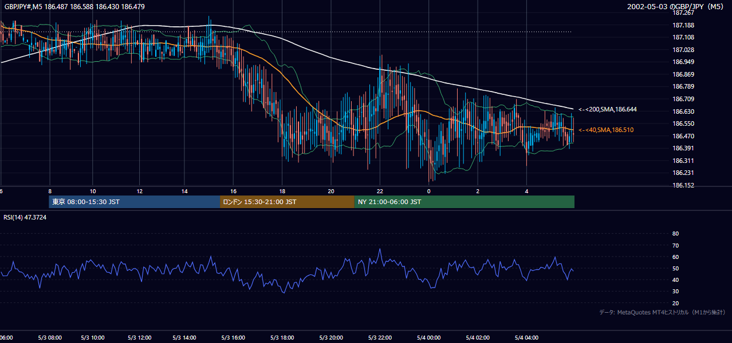This screenshot has height=343, width=732.
Task: Select the 40 SMA label reading 186.510
Action: click(x=606, y=130)
